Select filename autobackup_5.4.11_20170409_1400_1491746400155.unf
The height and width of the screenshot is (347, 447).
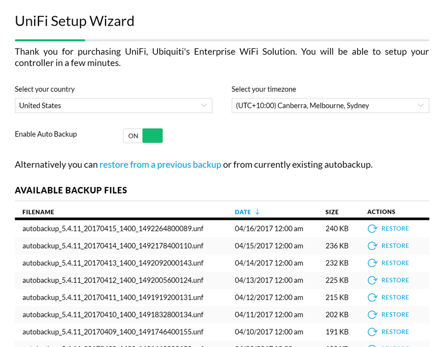pos(113,331)
